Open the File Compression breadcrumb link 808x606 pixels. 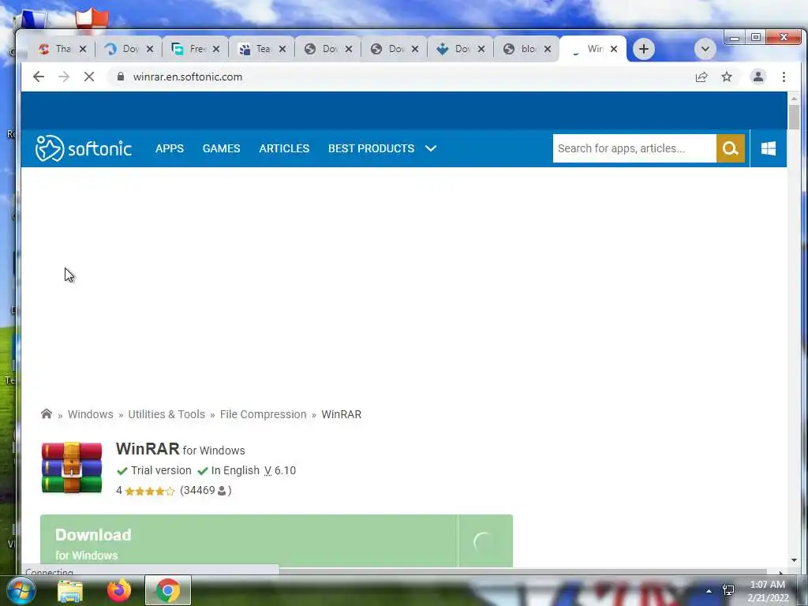click(263, 414)
